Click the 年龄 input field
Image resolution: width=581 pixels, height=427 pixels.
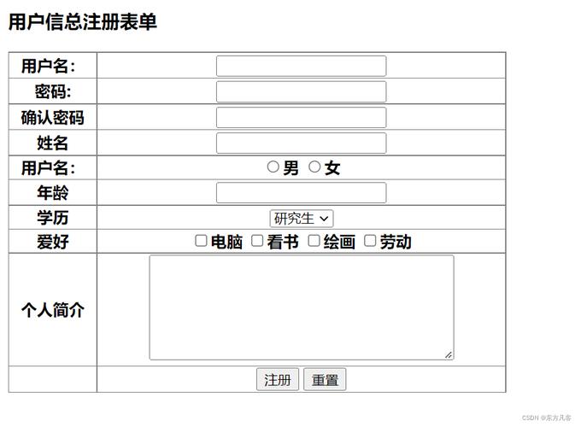302,192
